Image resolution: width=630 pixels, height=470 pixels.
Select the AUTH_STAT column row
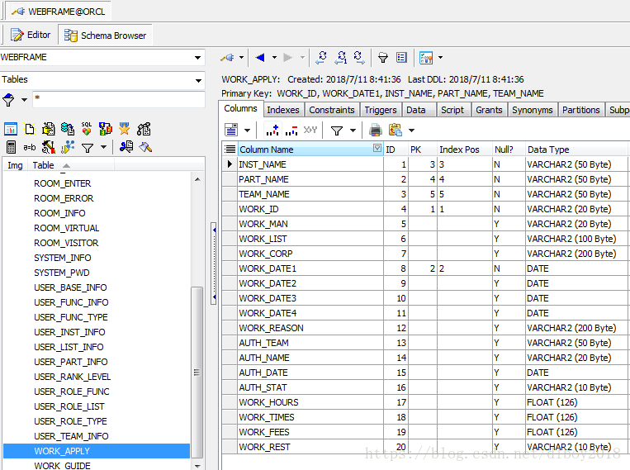click(425, 387)
